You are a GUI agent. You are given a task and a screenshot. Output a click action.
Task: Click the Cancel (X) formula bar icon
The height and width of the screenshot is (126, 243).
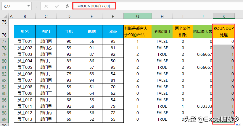(x=46, y=6)
